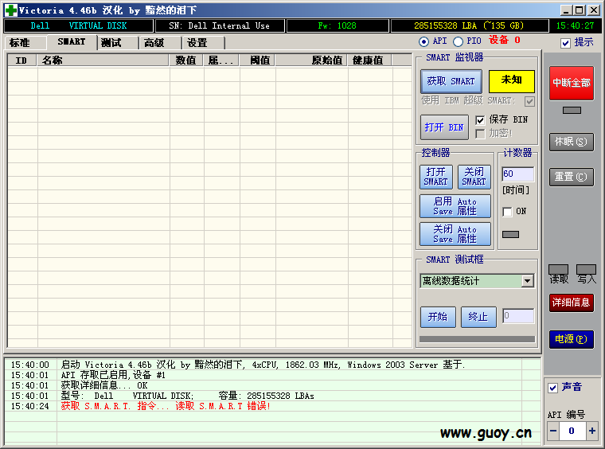The height and width of the screenshot is (449, 605).
Task: Minimize the Victoria window
Action: pos(566,10)
